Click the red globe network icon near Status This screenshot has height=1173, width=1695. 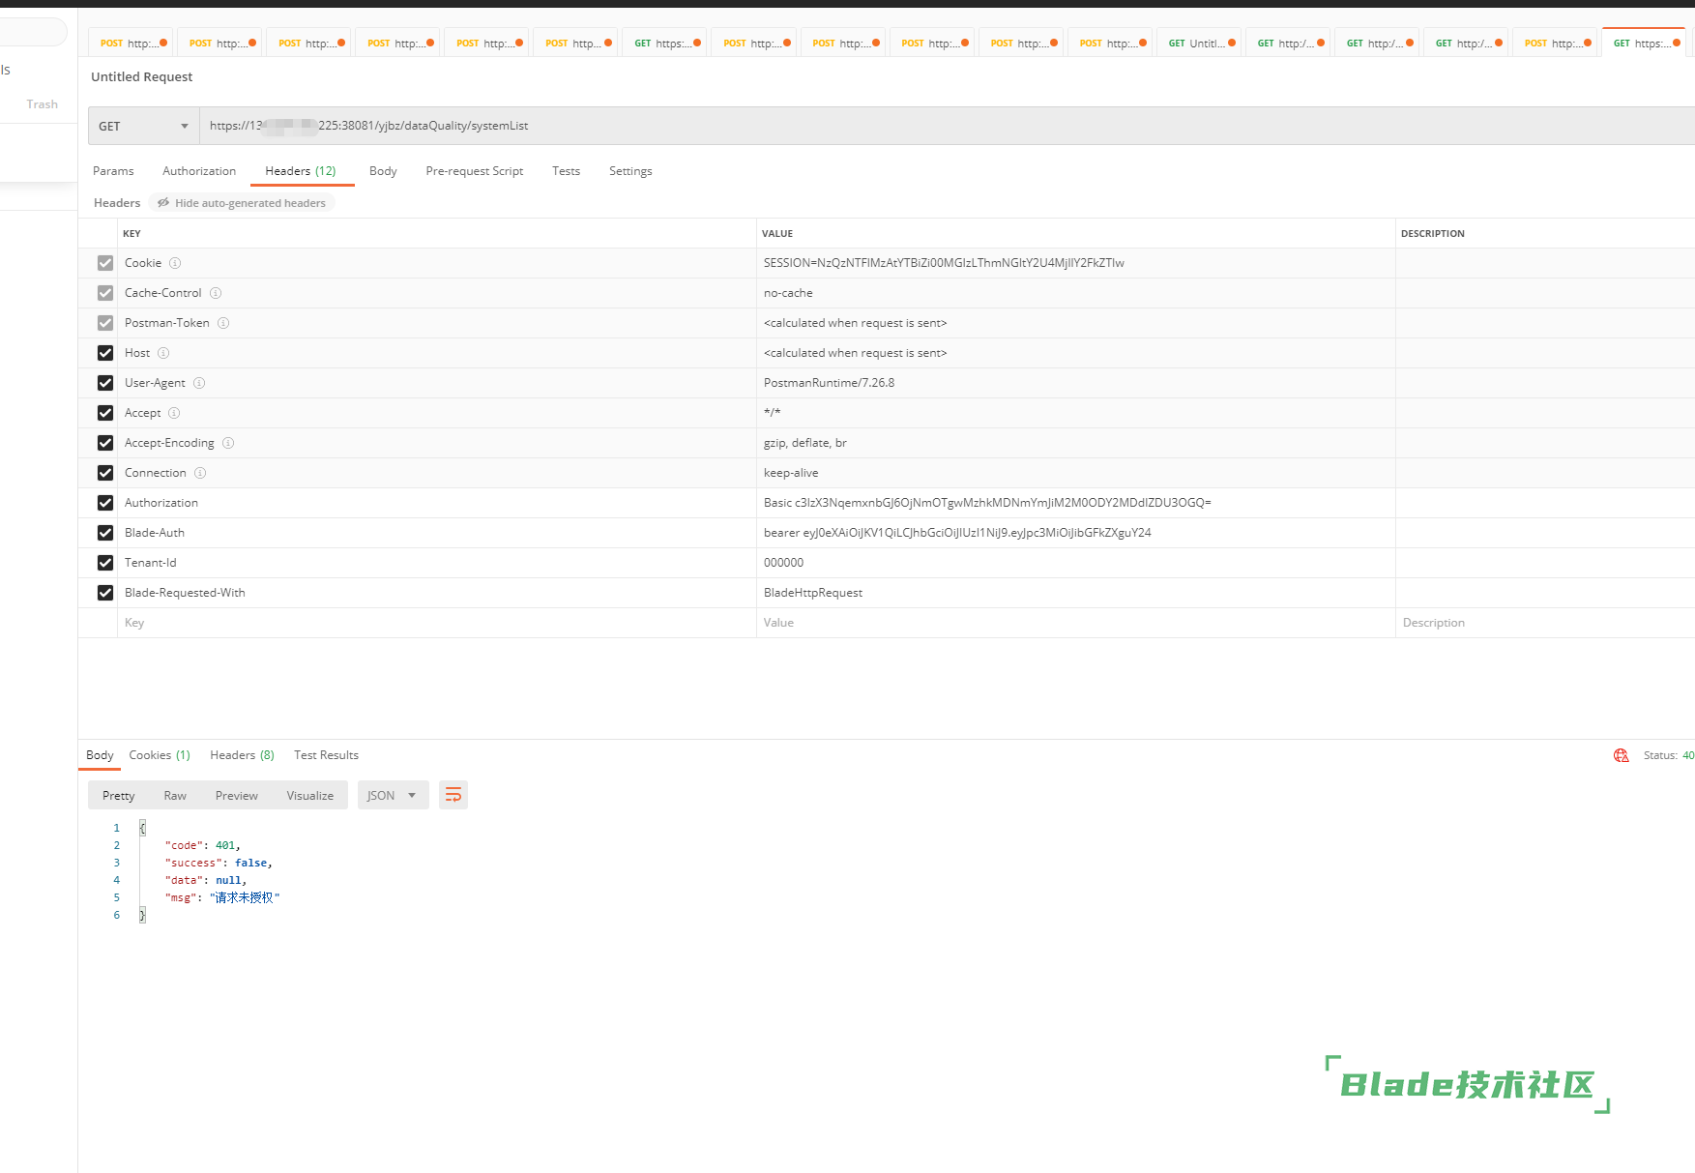click(1621, 755)
